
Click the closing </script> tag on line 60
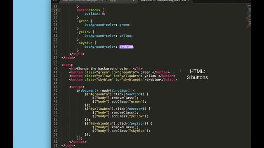click(x=78, y=142)
